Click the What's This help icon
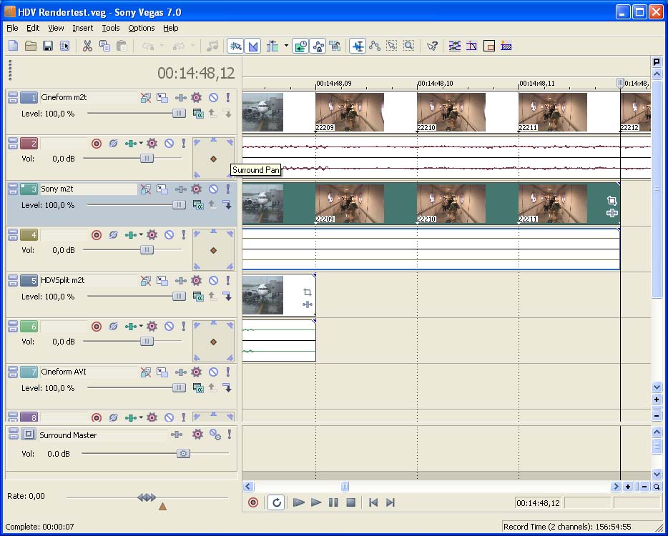668x536 pixels. click(x=432, y=46)
